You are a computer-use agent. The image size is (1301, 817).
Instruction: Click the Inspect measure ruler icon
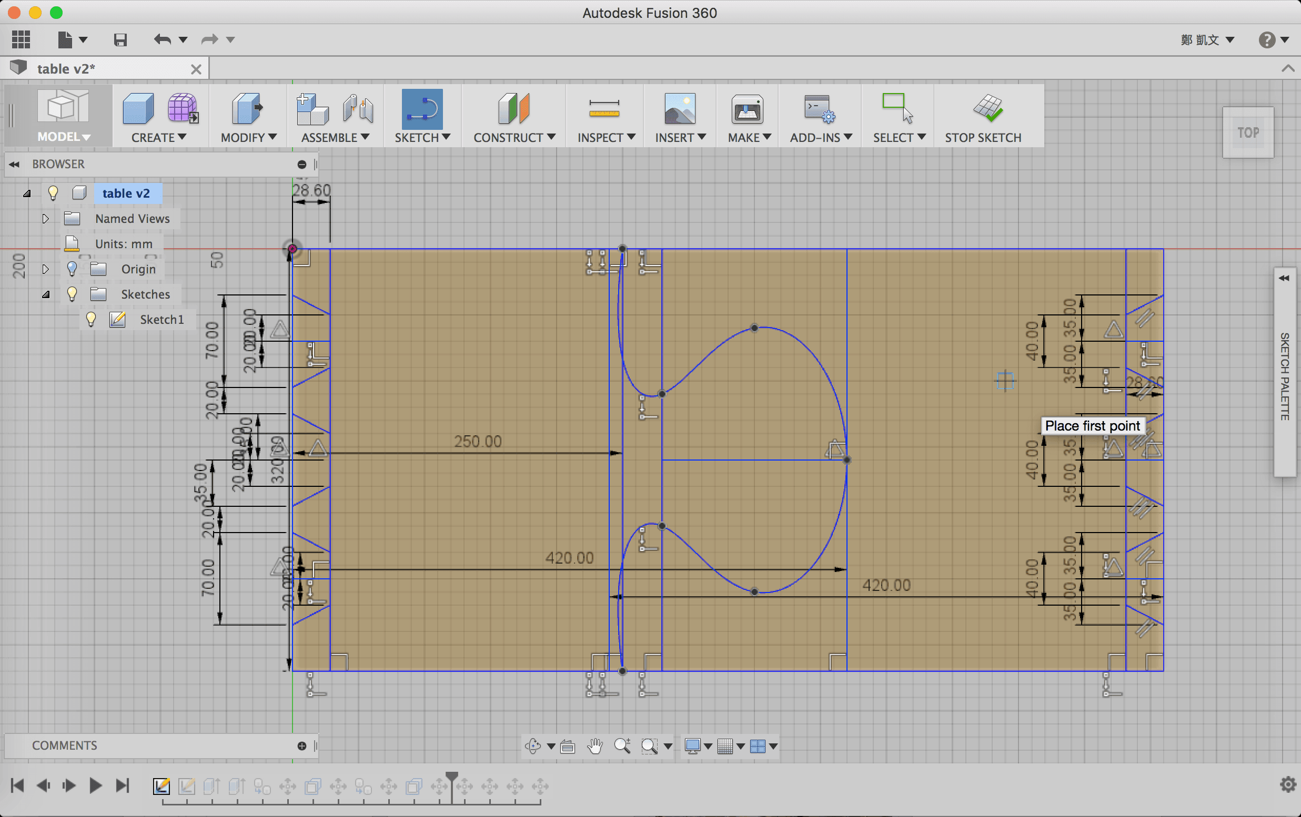[604, 108]
